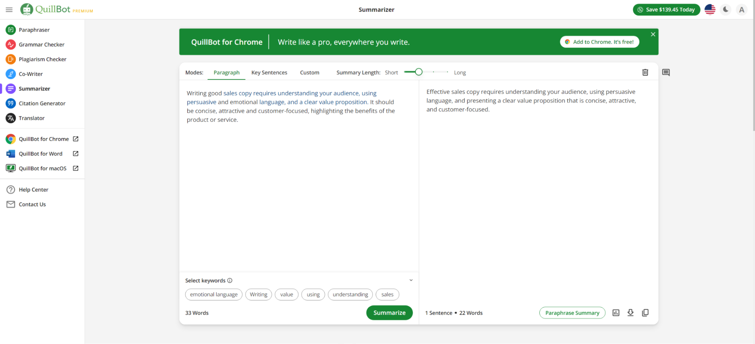Show Select keywords info icon
The image size is (755, 344).
pos(230,280)
